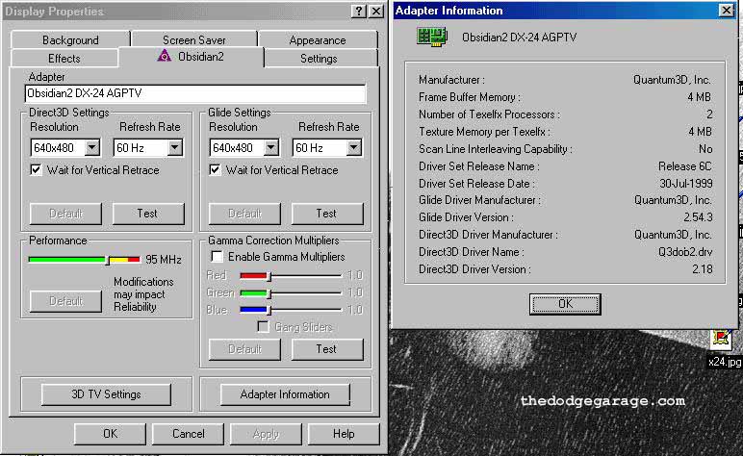Open Direct3D Resolution dropdown

click(92, 148)
